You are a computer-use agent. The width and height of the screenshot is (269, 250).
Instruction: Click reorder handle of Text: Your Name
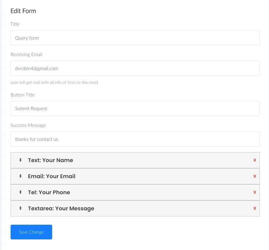coord(20,160)
